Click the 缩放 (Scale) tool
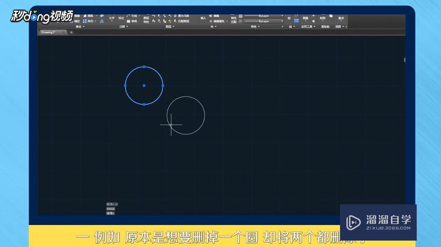The image size is (441, 247). coord(75,21)
